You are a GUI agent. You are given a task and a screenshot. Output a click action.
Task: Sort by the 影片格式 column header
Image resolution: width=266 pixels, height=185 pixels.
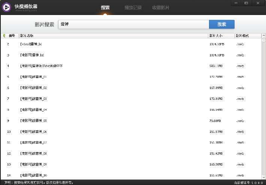(x=248, y=36)
